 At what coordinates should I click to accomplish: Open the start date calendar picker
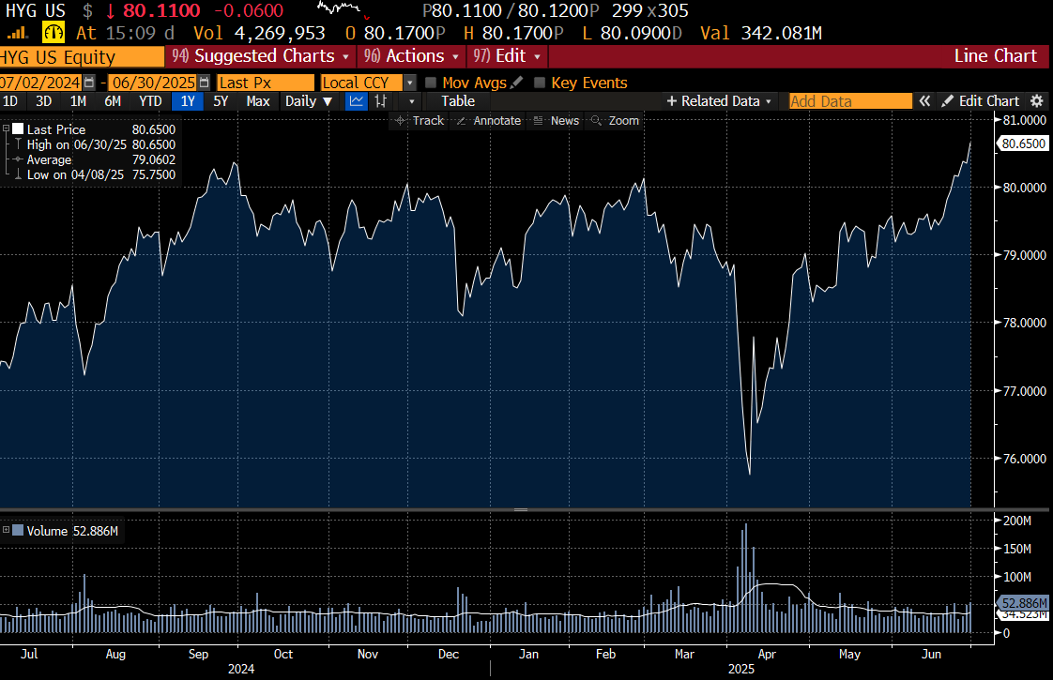tap(88, 83)
